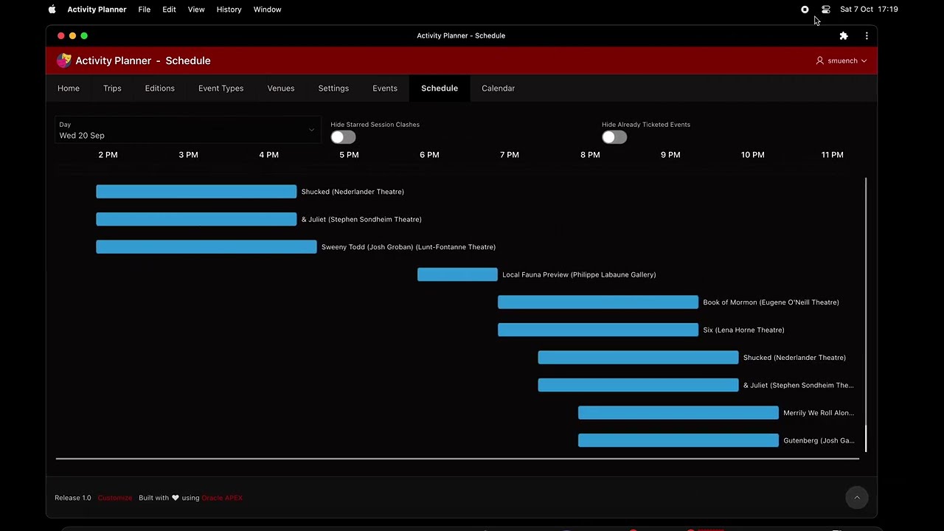Toggle Hide Already Ticketed Events switch

coord(614,137)
